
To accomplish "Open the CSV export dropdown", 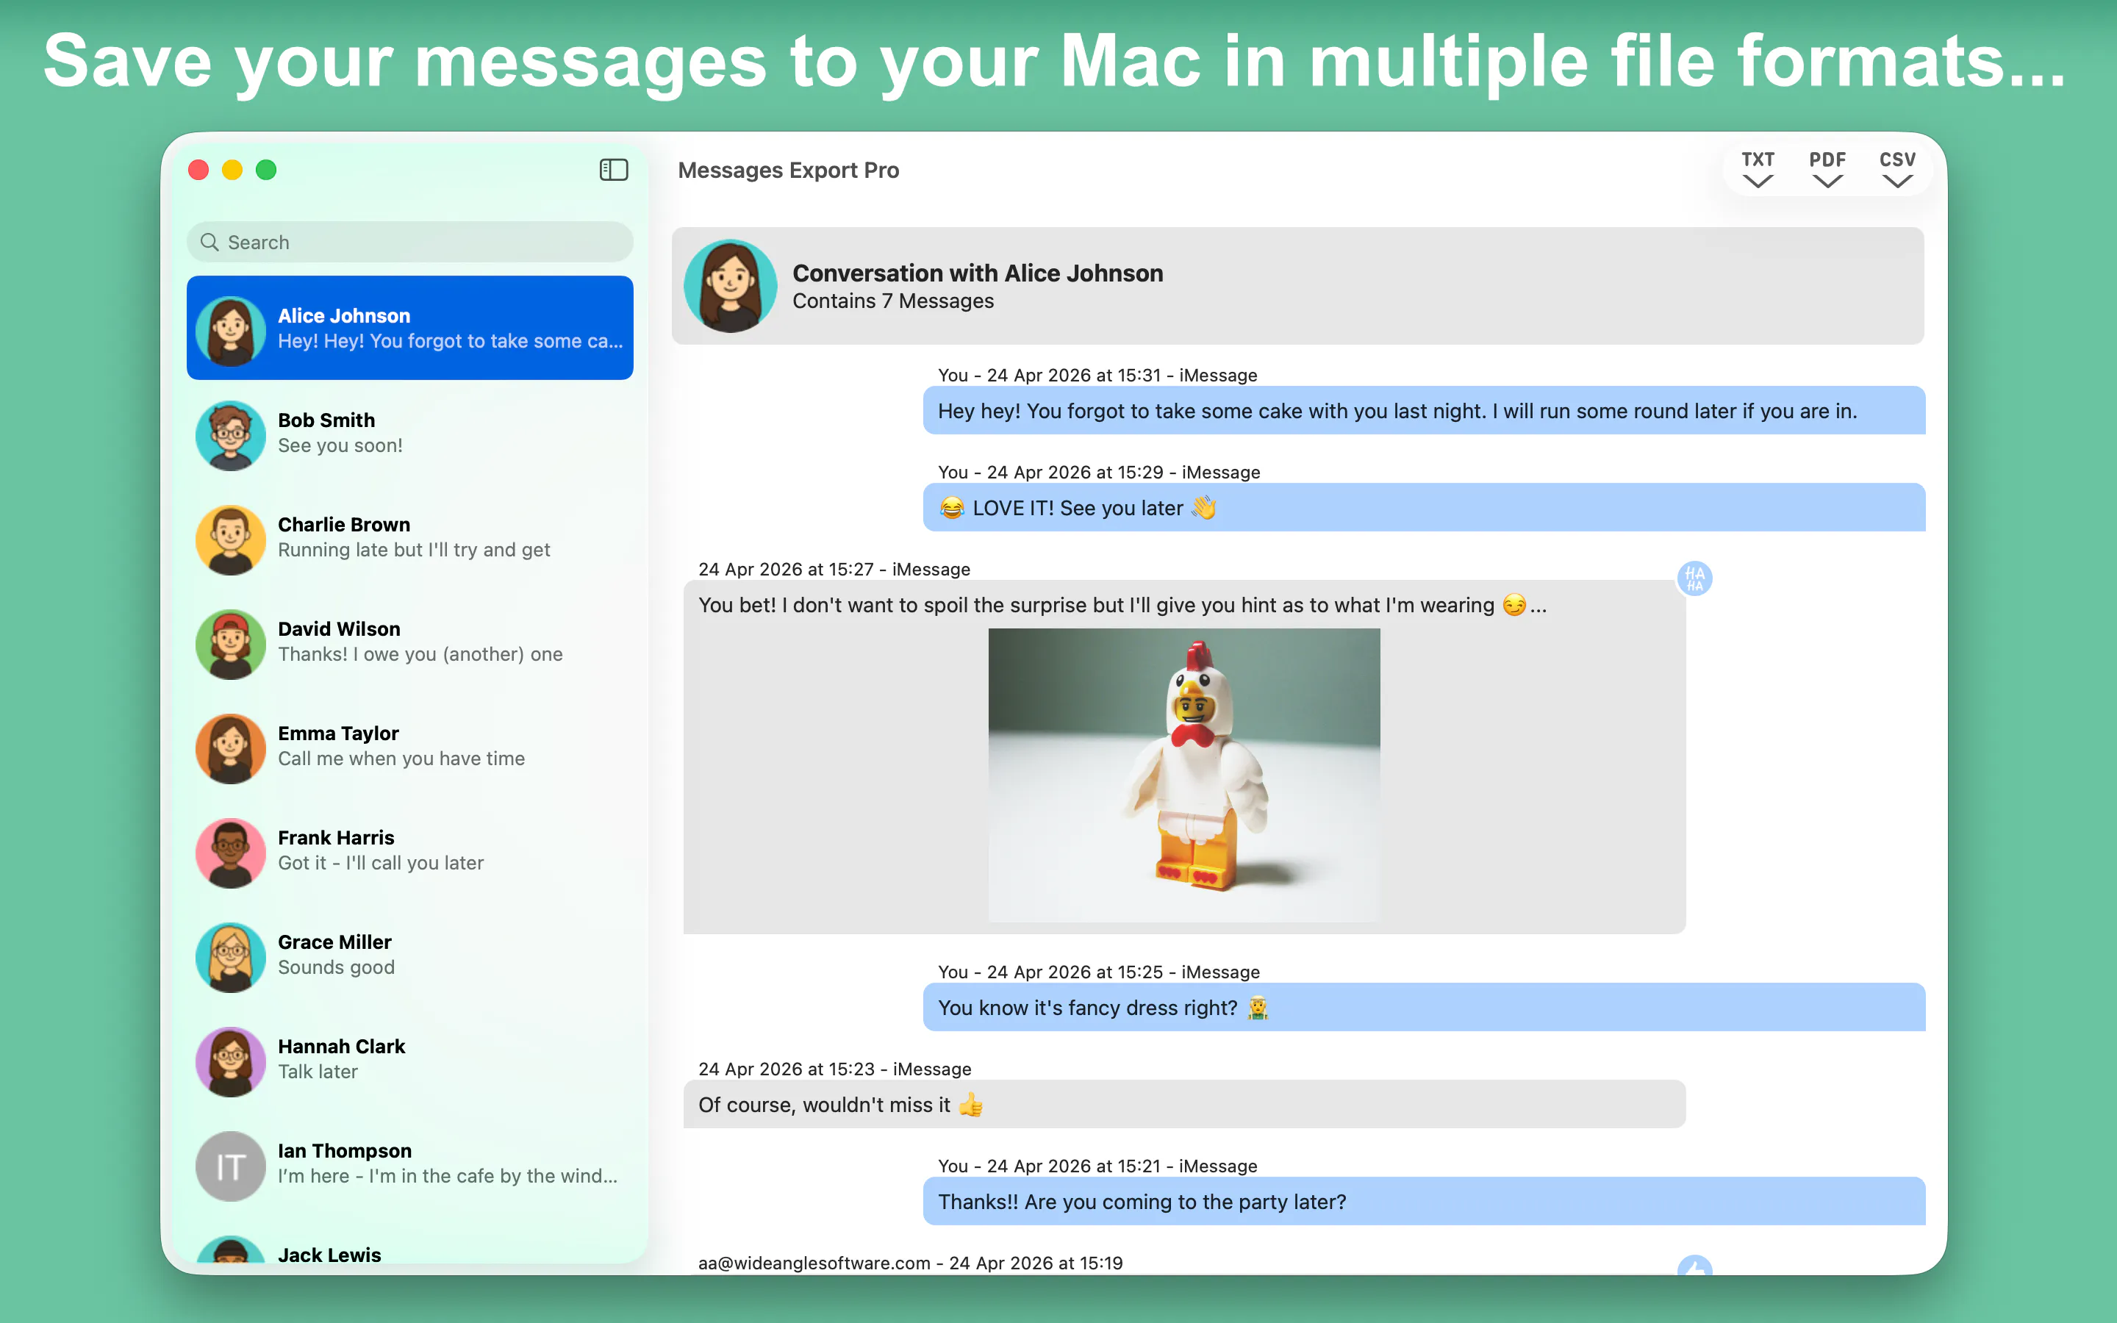I will [x=1896, y=170].
